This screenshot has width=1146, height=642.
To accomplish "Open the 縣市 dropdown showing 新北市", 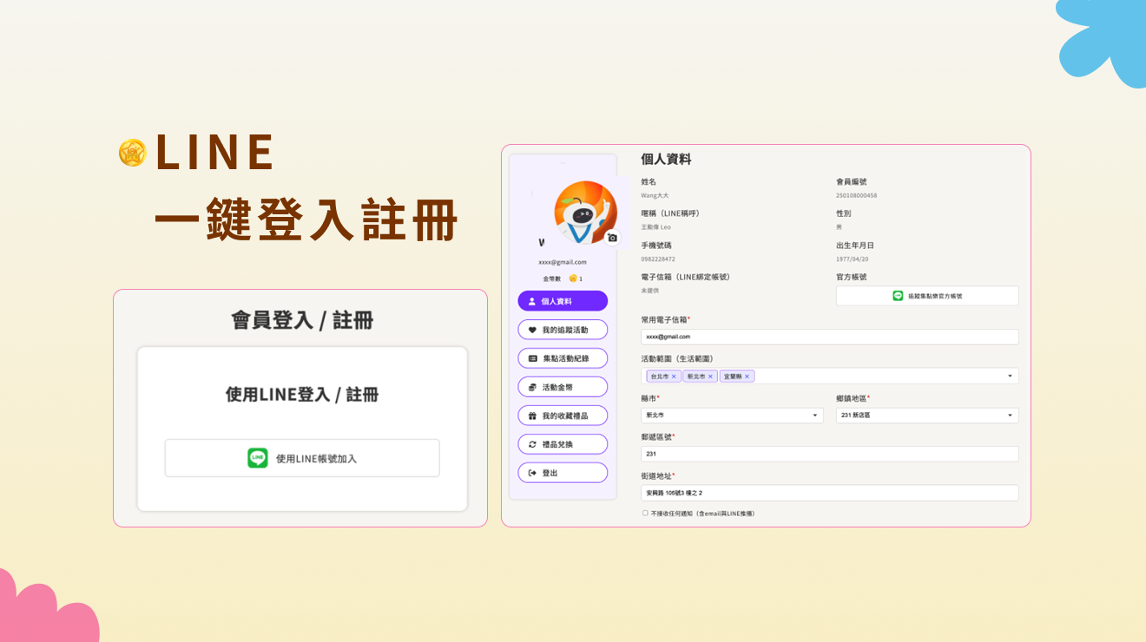I will 732,416.
